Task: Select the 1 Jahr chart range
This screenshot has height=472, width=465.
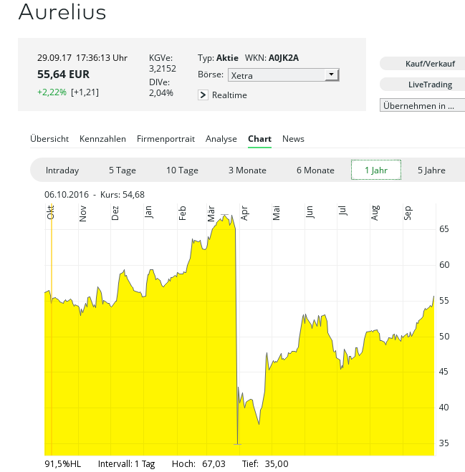Action: [376, 170]
